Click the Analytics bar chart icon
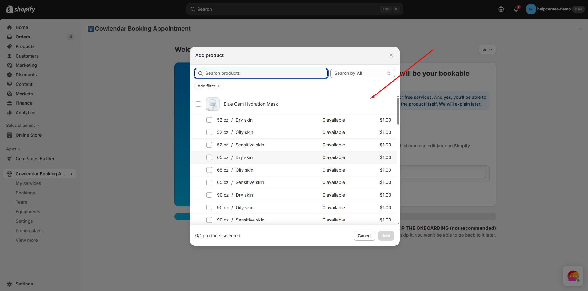The image size is (588, 291). click(10, 113)
